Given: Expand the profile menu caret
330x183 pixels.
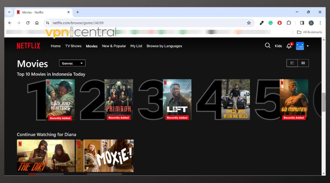Looking at the screenshot, I should [308, 46].
